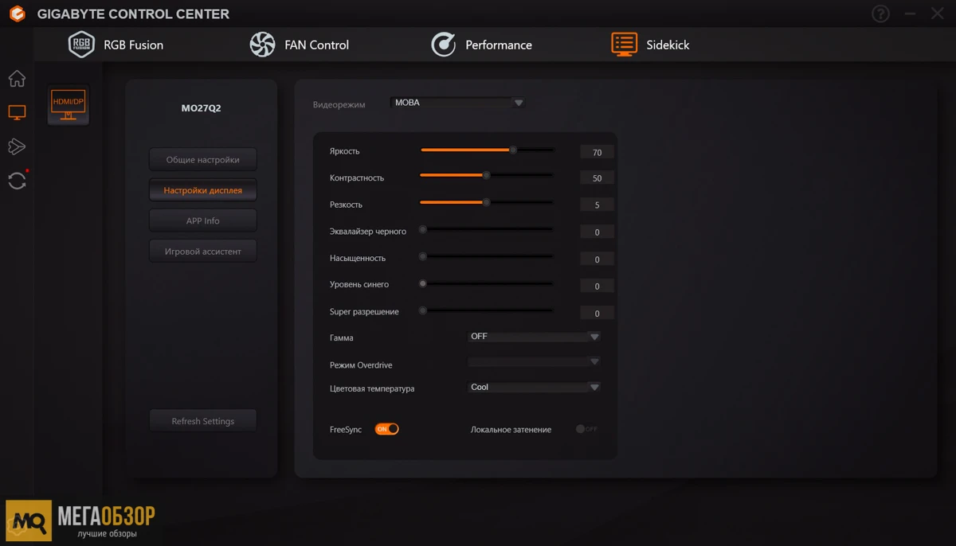Select the monitor icon in sidebar

coord(17,113)
